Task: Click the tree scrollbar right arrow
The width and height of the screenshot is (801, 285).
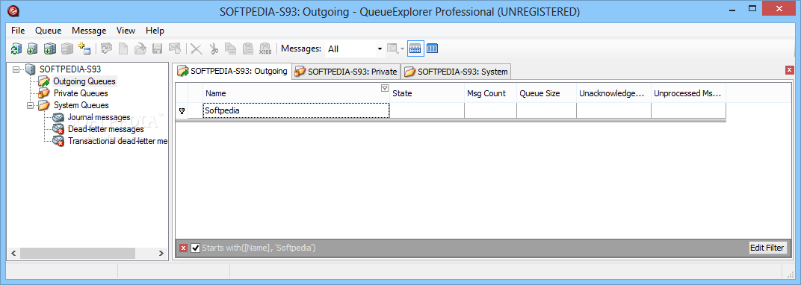Action: pyautogui.click(x=161, y=253)
